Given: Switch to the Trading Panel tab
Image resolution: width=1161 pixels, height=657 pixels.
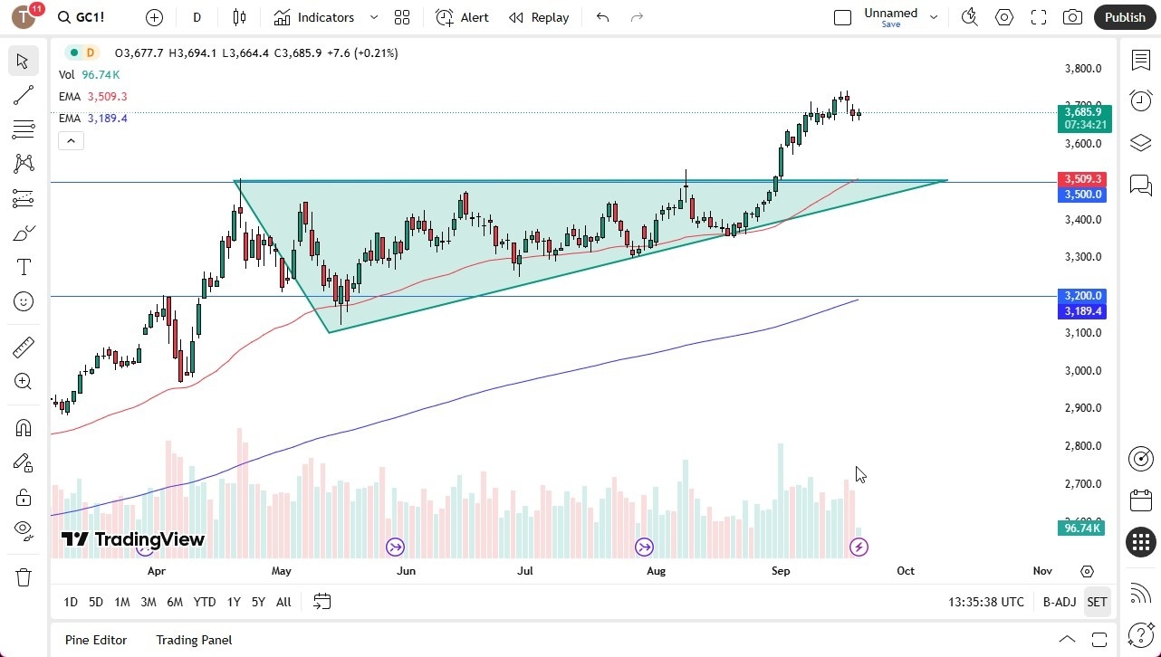Looking at the screenshot, I should (x=194, y=640).
